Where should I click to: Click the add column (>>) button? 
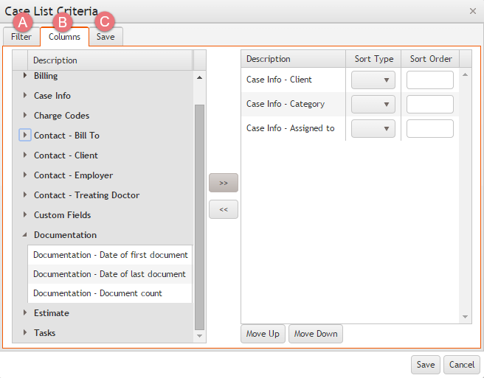[224, 183]
